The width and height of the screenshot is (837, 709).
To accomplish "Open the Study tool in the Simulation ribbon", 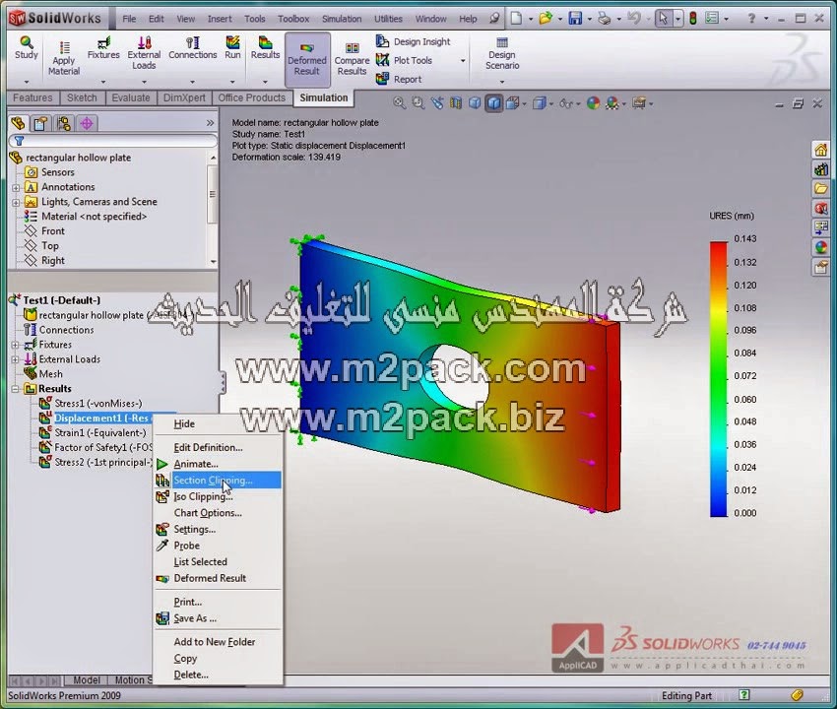I will pyautogui.click(x=27, y=48).
